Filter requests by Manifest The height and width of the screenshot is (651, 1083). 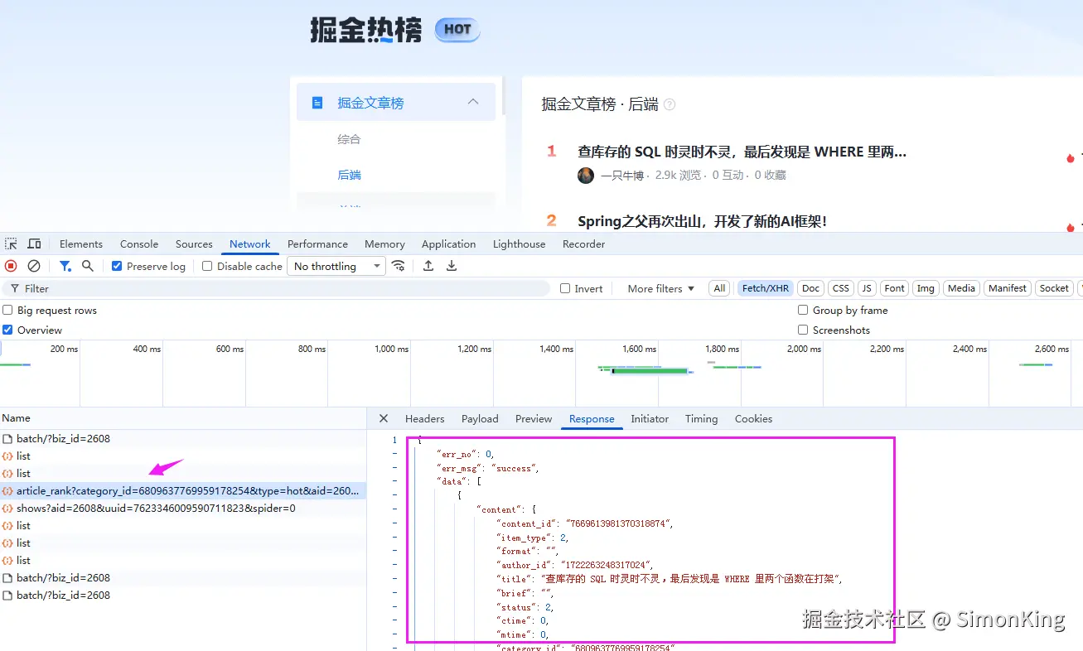click(1008, 288)
